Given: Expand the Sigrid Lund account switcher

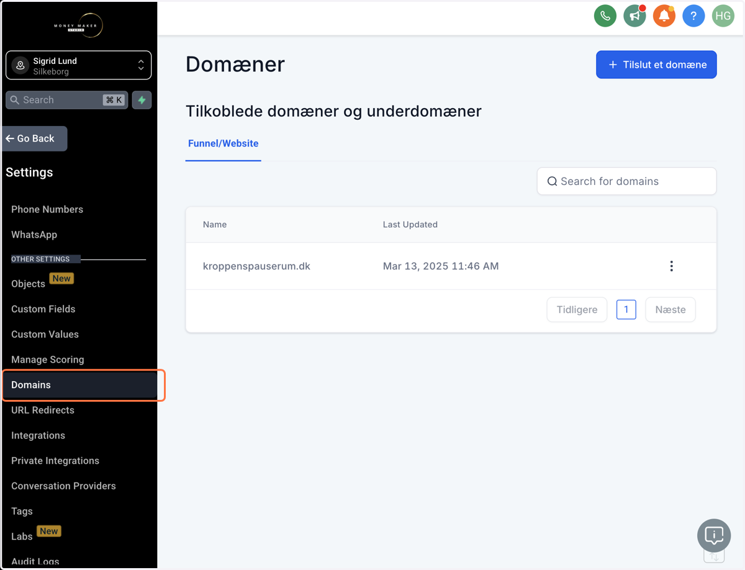Looking at the screenshot, I should tap(78, 65).
